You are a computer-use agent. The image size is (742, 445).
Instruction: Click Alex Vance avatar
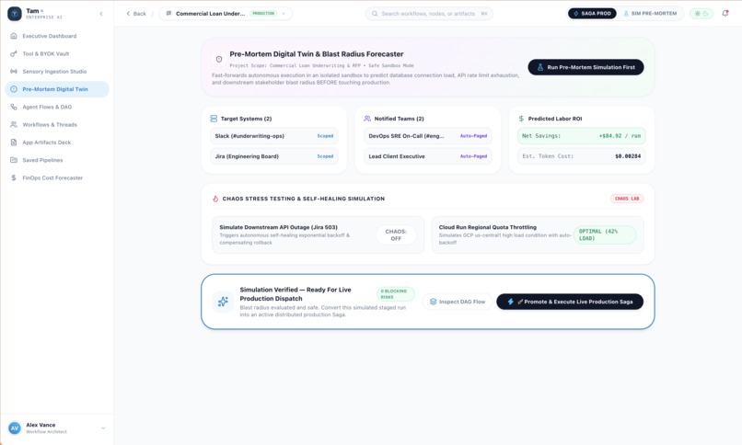(15, 428)
